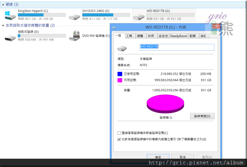Image resolution: width=247 pixels, height=167 pixels.
Task: Select the 一般 tab
Action: coord(119,35)
